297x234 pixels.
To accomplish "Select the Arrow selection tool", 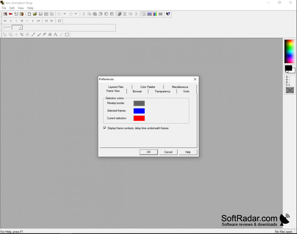I will coord(5,34).
